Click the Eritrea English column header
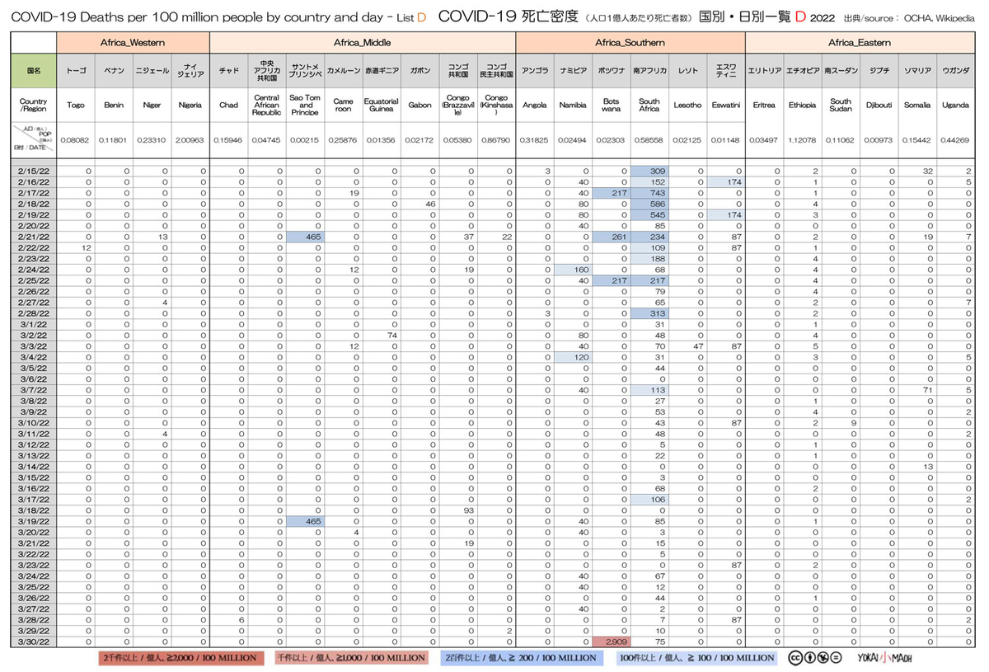The image size is (989, 672). 763,106
